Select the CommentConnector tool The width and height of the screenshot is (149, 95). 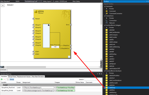point(116,13)
